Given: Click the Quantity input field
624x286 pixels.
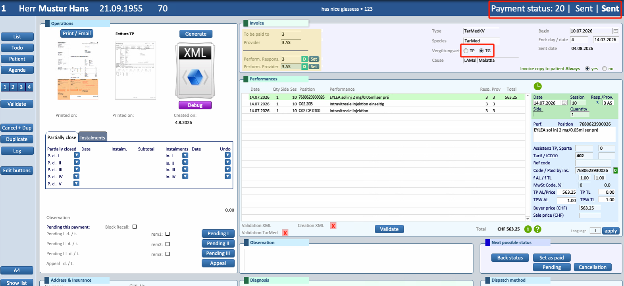Looking at the screenshot, I should [580, 114].
